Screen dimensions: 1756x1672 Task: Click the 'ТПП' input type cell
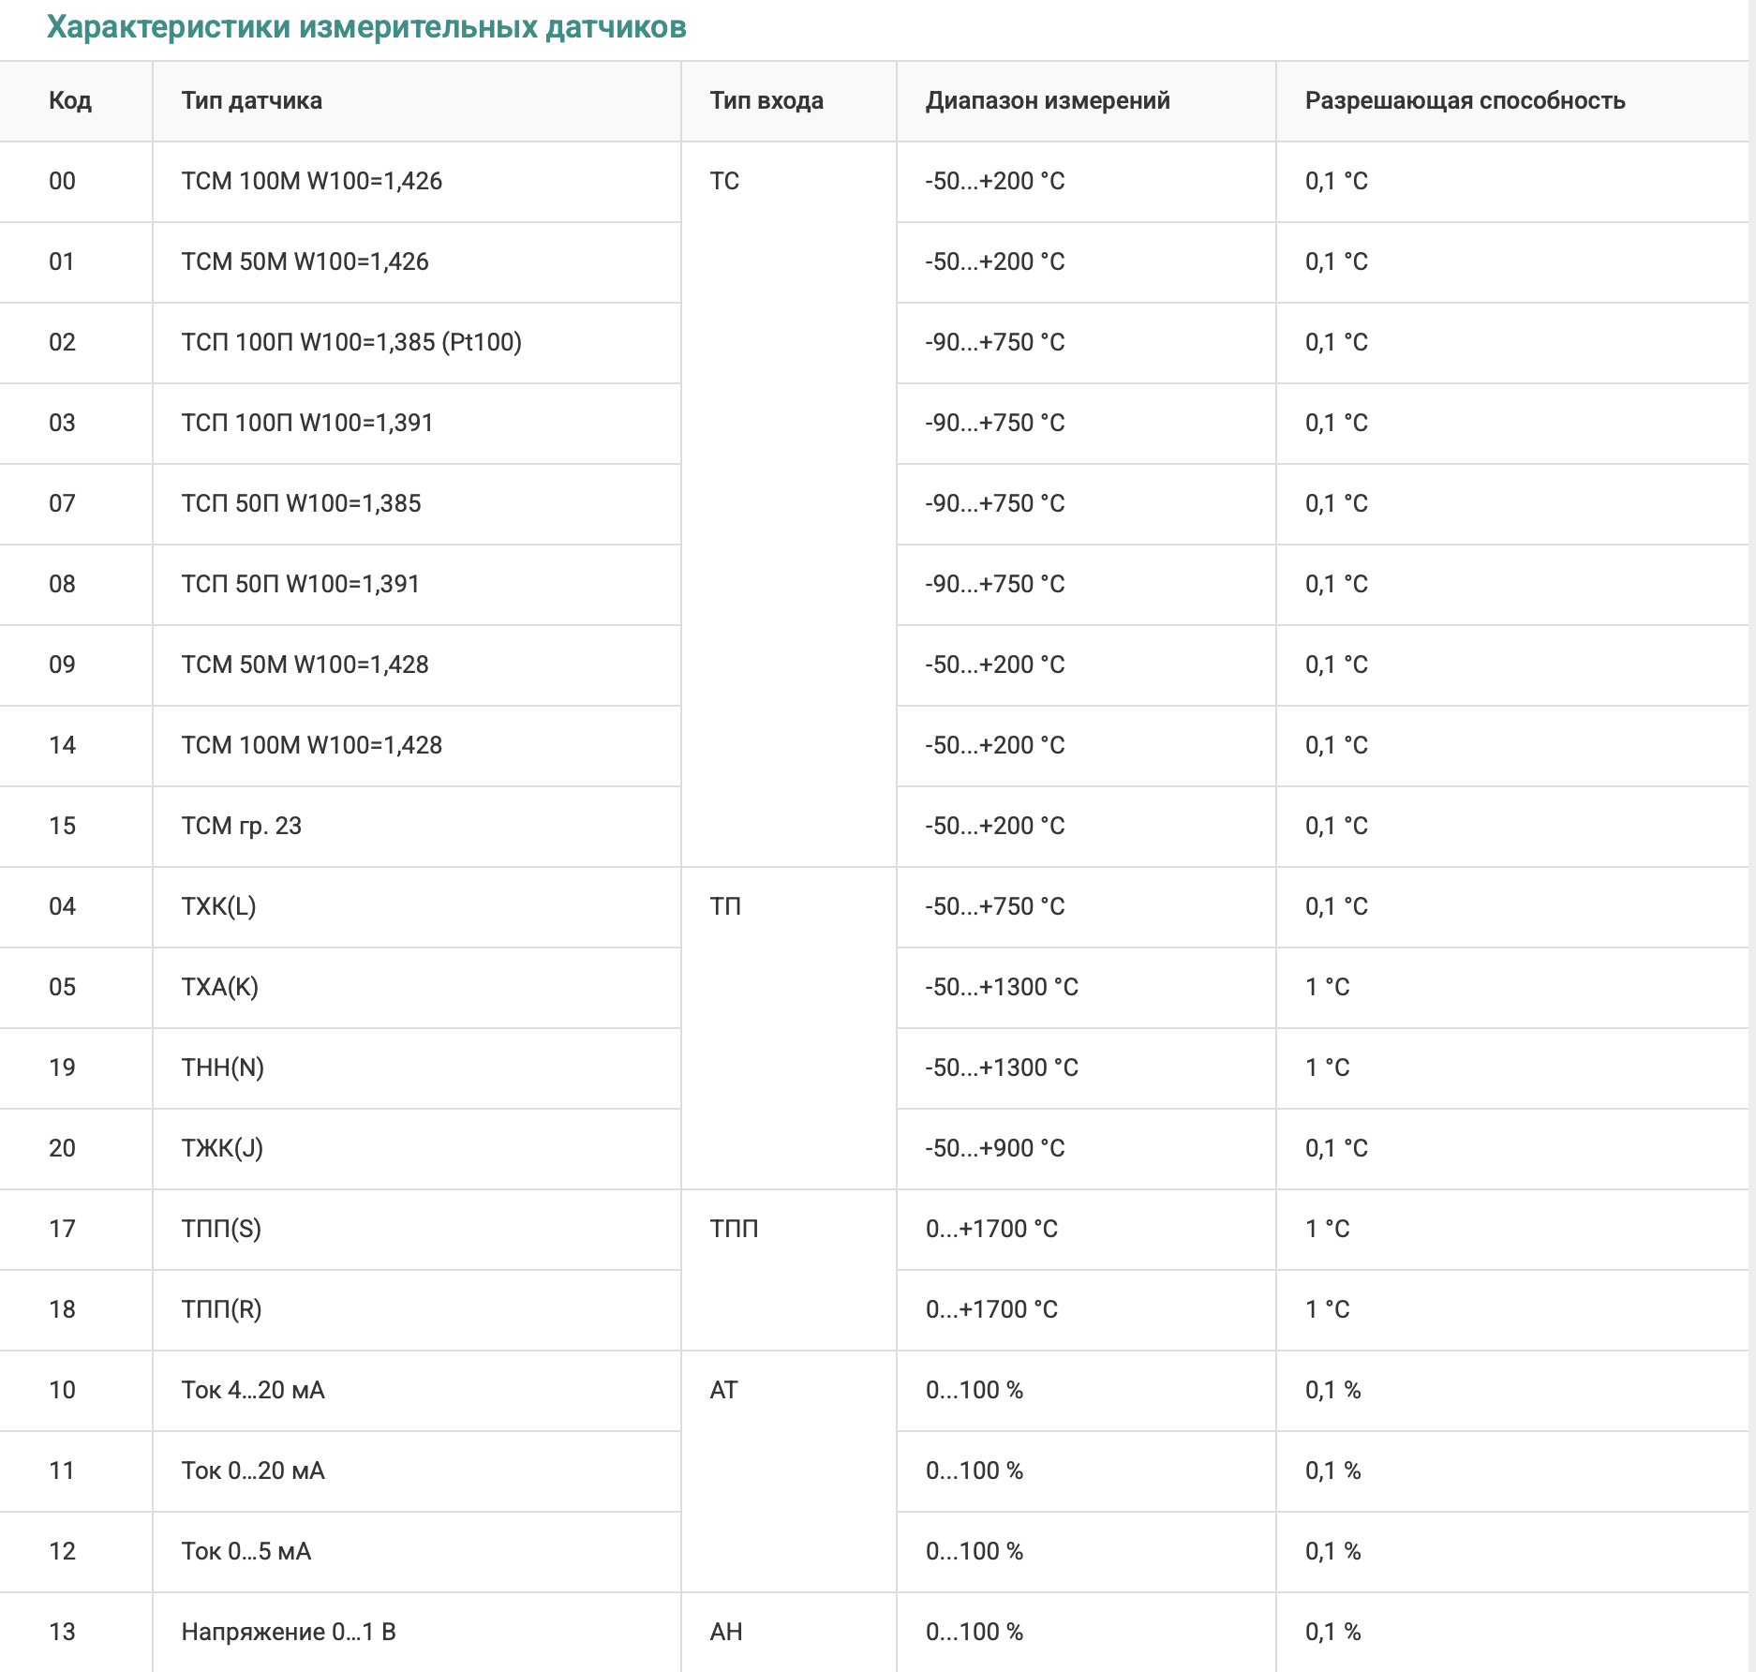[x=734, y=1229]
